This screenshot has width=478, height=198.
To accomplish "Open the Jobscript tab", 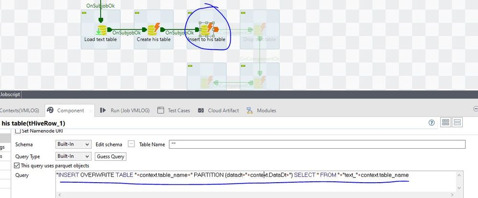I will (11, 94).
